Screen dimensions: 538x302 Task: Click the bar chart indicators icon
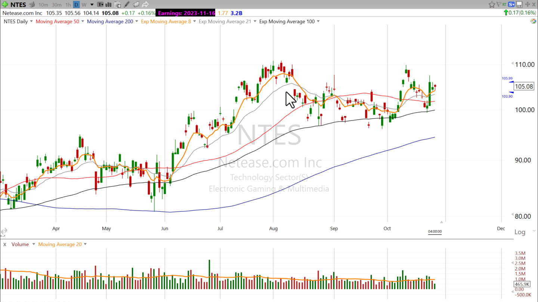coord(109,4)
